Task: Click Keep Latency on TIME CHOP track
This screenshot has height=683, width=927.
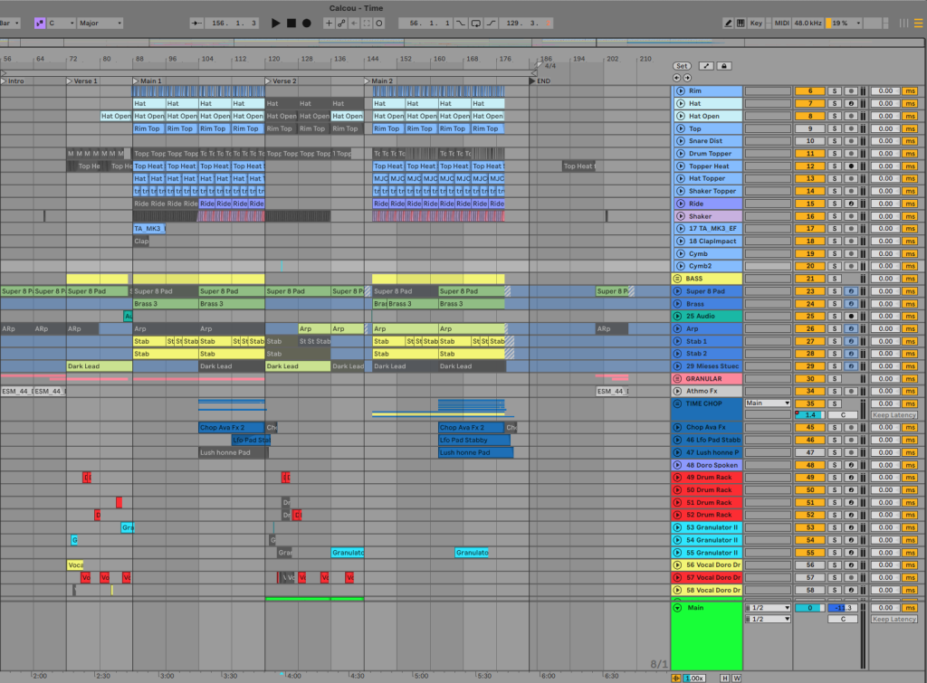Action: pos(894,415)
